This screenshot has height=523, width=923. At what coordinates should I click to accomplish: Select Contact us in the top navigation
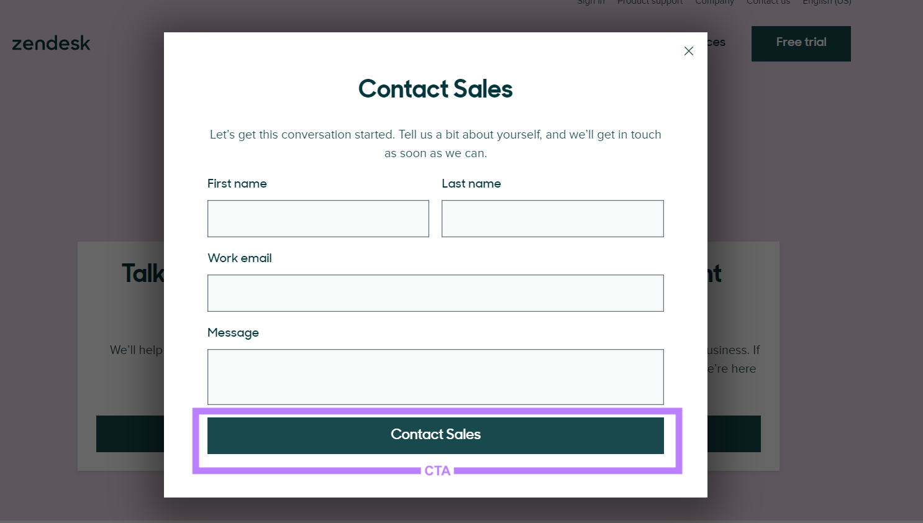point(768,2)
